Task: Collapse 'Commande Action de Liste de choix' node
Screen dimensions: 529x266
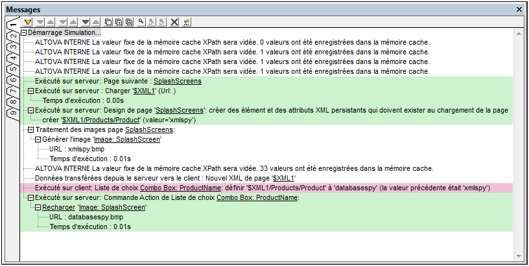Action: click(x=30, y=198)
